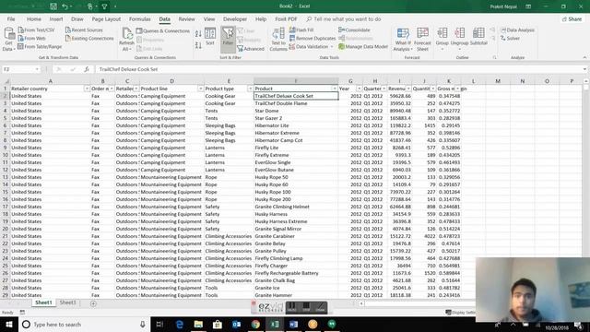The height and width of the screenshot is (332, 590).
Task: Open the Retailer country filter dropdown
Action: coord(87,89)
